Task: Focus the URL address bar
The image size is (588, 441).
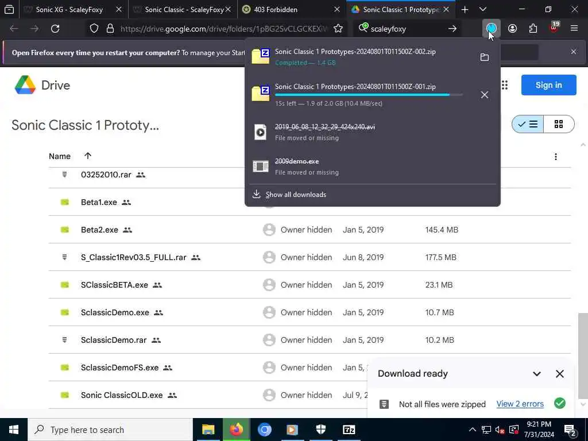Action: tap(225, 29)
